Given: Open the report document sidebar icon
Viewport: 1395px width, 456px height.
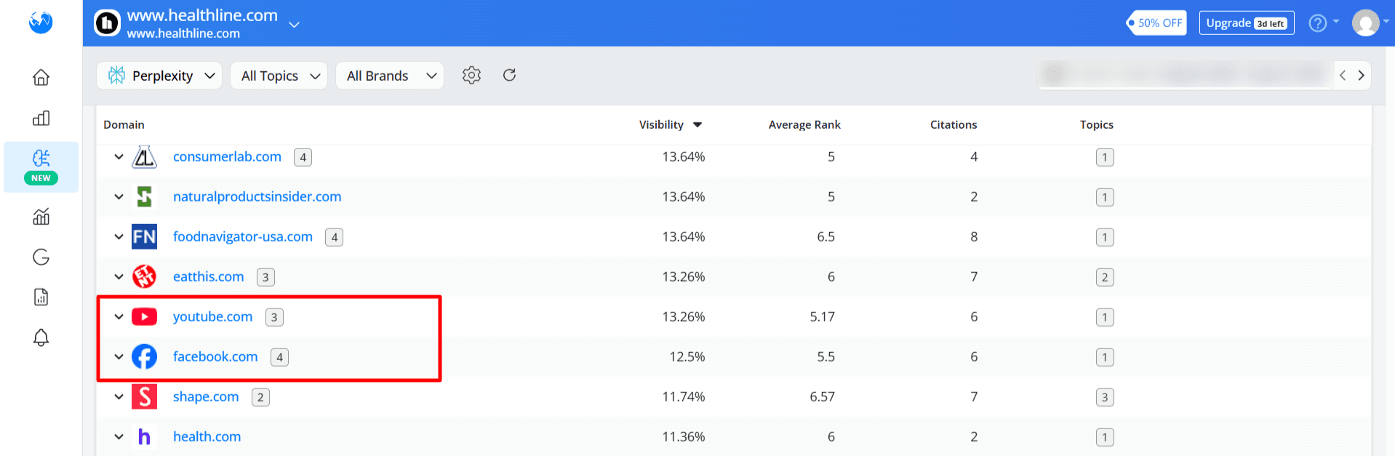Looking at the screenshot, I should [41, 297].
